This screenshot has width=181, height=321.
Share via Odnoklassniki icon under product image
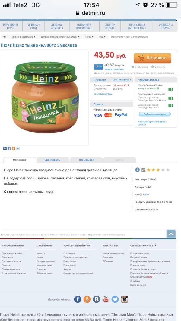(x=14, y=148)
